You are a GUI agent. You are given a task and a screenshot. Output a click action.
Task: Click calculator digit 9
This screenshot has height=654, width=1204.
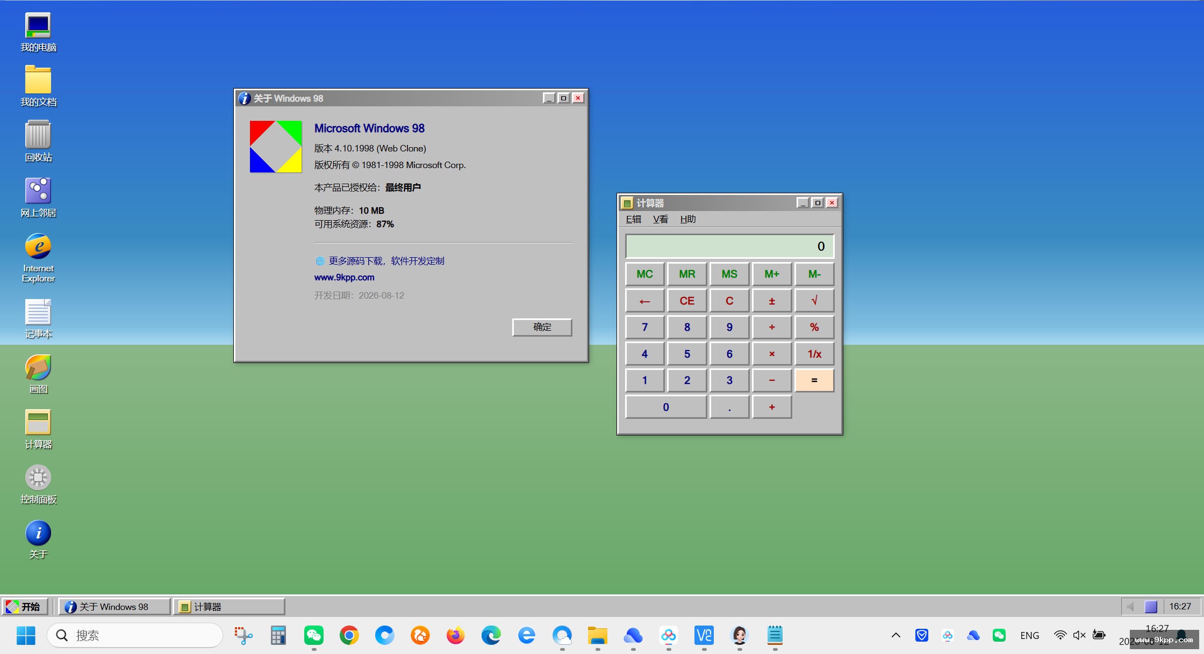coord(729,328)
